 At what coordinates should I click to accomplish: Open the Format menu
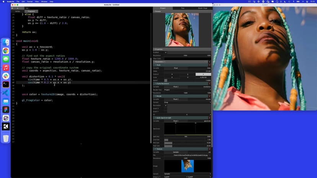click(x=29, y=2)
